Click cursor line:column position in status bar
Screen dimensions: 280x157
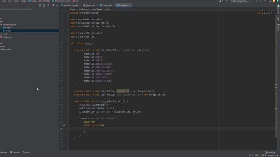point(251,155)
